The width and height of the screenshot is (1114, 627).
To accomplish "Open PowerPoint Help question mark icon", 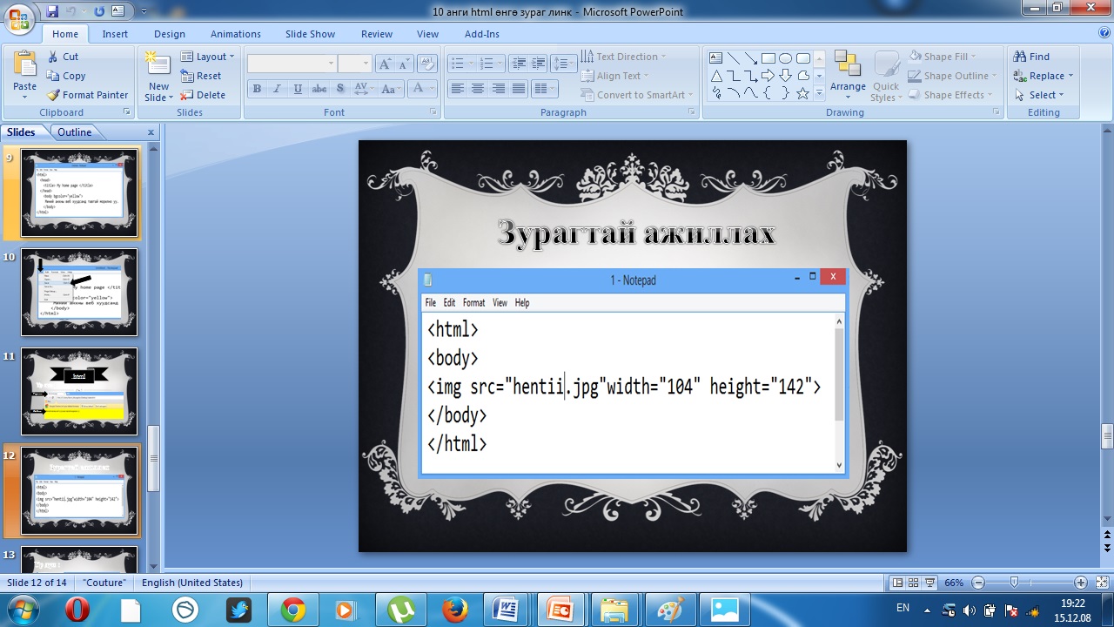I will 1104,33.
